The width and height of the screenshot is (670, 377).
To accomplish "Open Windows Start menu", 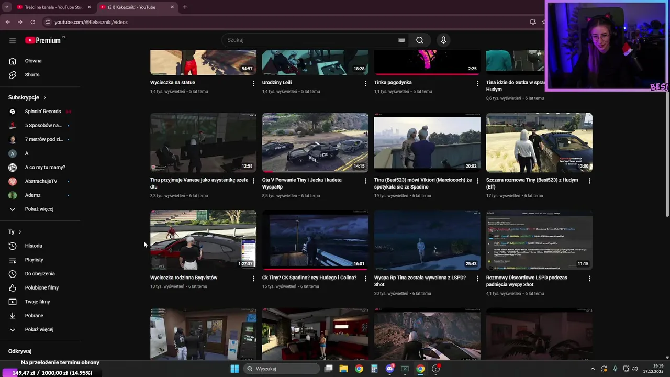I will pyautogui.click(x=234, y=369).
